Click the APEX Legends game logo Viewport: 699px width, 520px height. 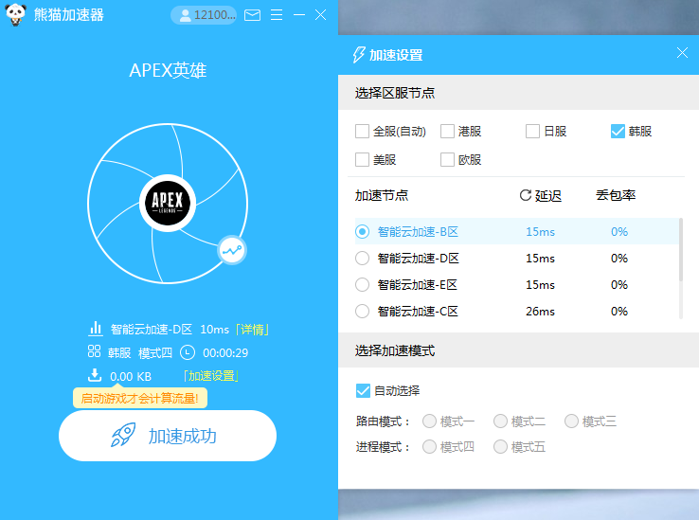tap(168, 203)
